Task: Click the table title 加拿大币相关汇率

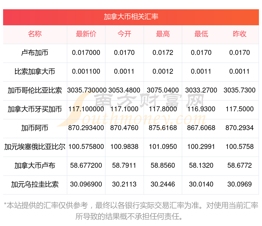Action: click(x=131, y=17)
